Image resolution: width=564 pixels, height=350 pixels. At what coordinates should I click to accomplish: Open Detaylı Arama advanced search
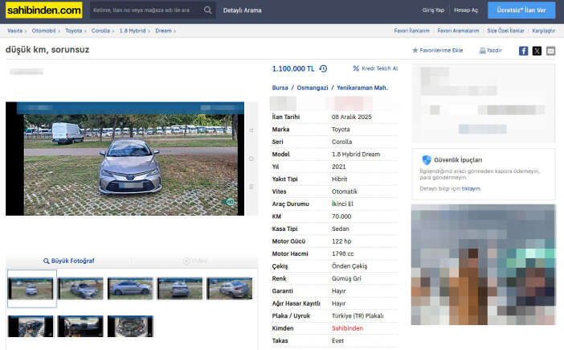pos(242,10)
